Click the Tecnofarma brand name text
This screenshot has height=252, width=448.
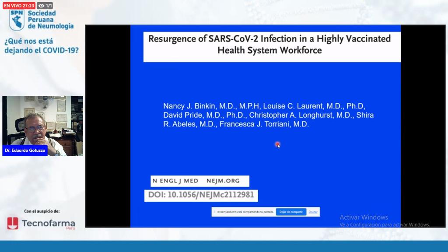tap(48, 223)
